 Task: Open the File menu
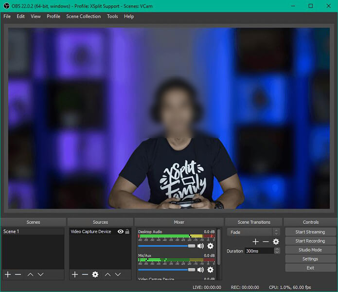click(x=7, y=17)
